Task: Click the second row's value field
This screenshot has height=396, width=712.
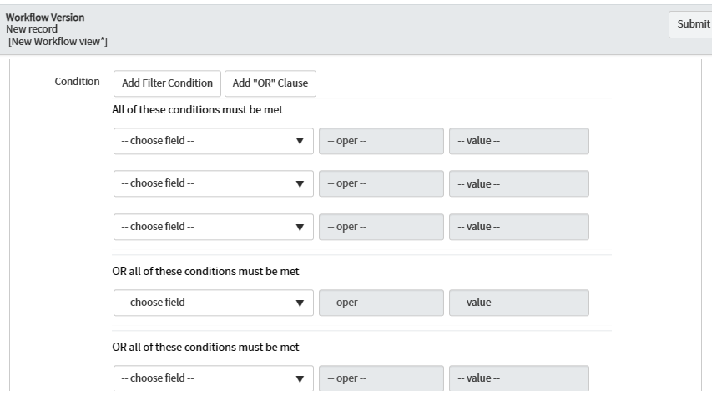Action: (518, 184)
